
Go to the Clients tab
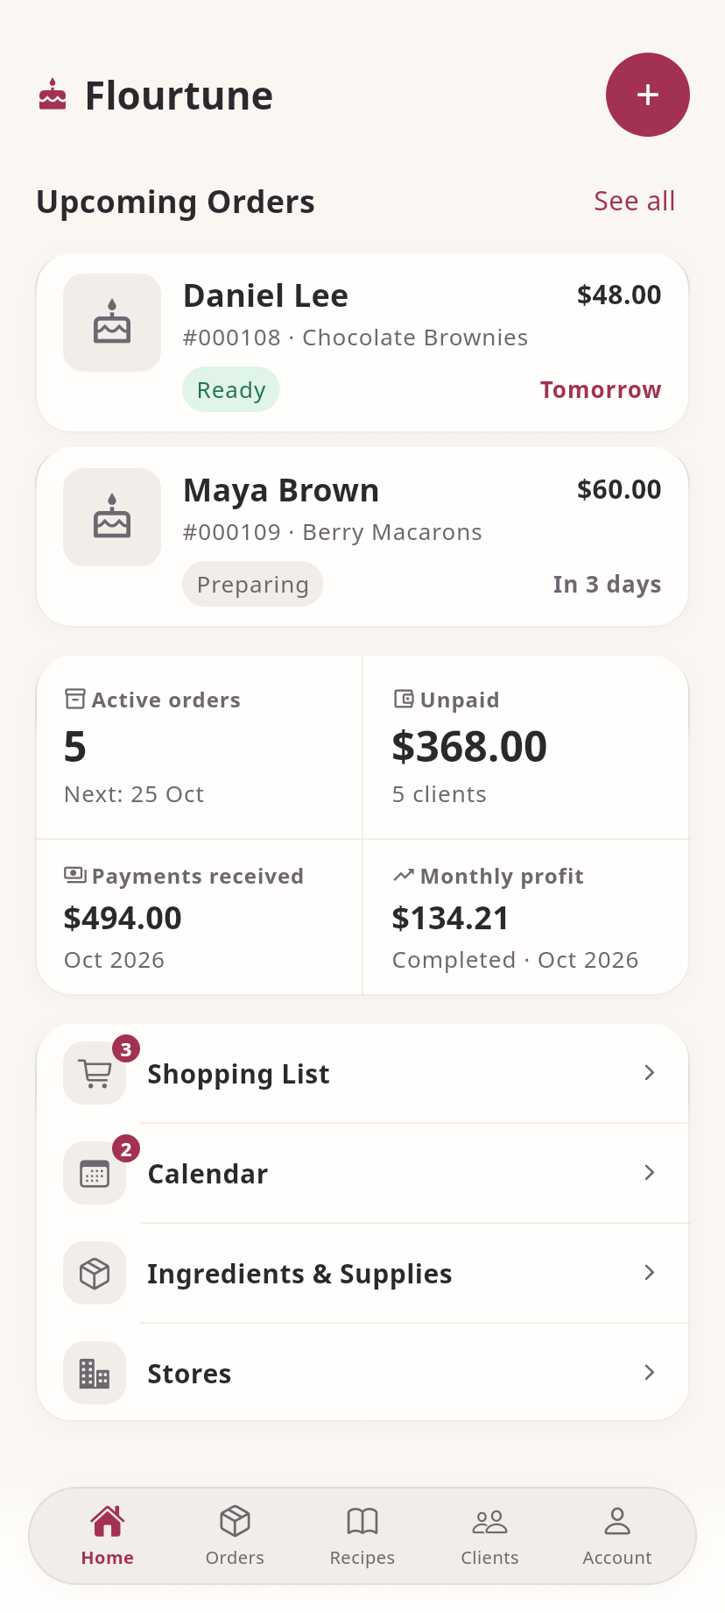489,1536
